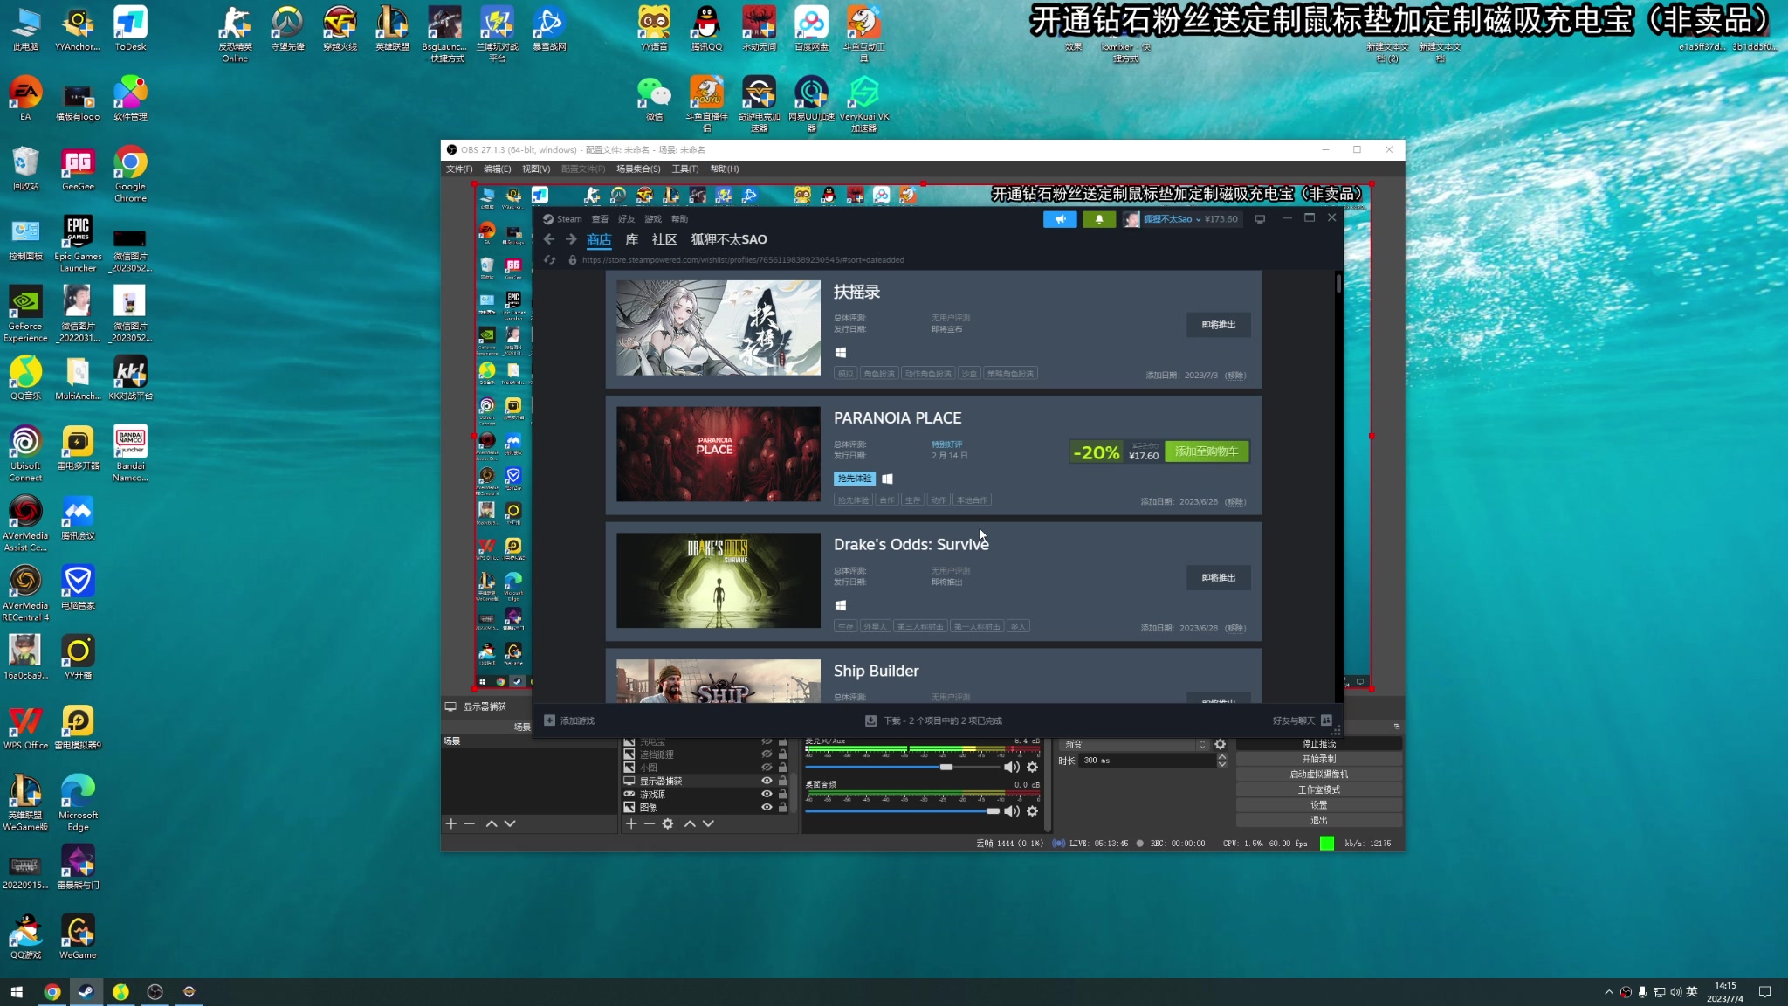This screenshot has width=1788, height=1006.
Task: Open OBS 设置 settings button
Action: 1319,805
